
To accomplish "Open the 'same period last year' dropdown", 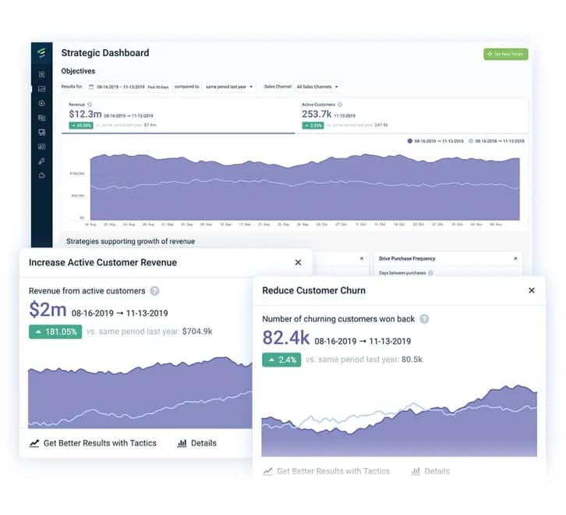I will click(x=229, y=87).
